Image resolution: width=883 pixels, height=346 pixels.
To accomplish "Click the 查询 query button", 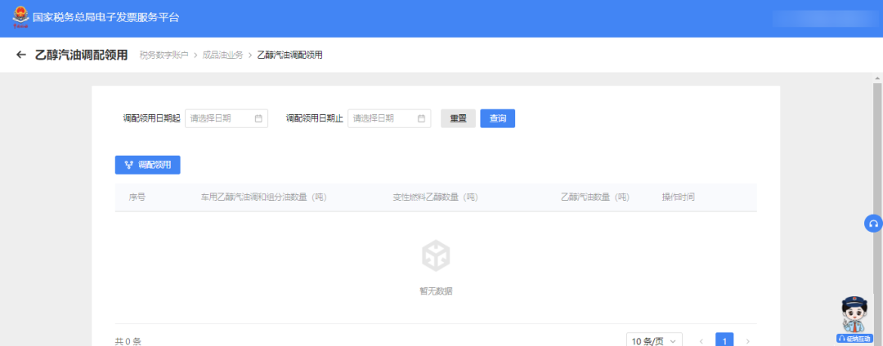I will tap(498, 118).
